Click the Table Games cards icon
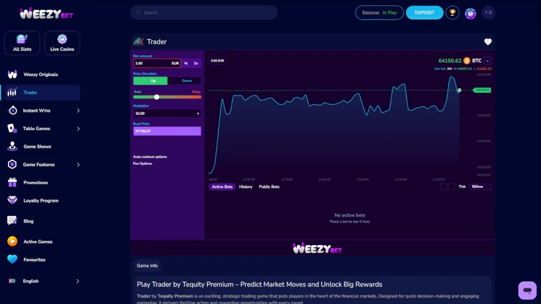The width and height of the screenshot is (541, 304). (12, 128)
